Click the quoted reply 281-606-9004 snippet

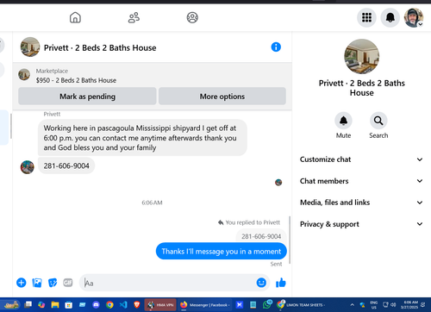point(261,236)
